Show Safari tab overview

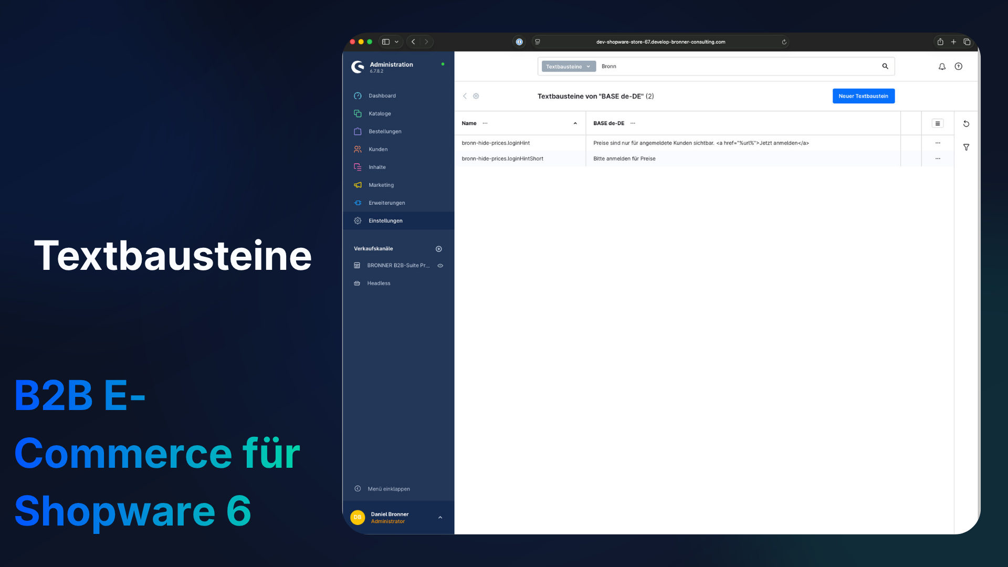[x=967, y=42]
